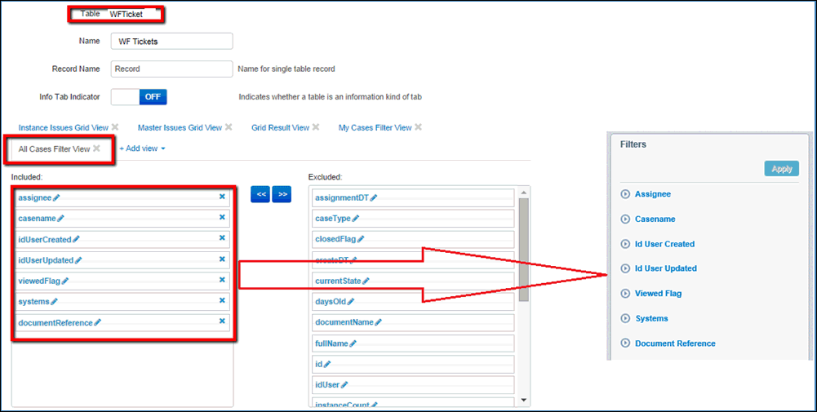Click into the Record Name input field
Screen dimensions: 817x412
171,69
